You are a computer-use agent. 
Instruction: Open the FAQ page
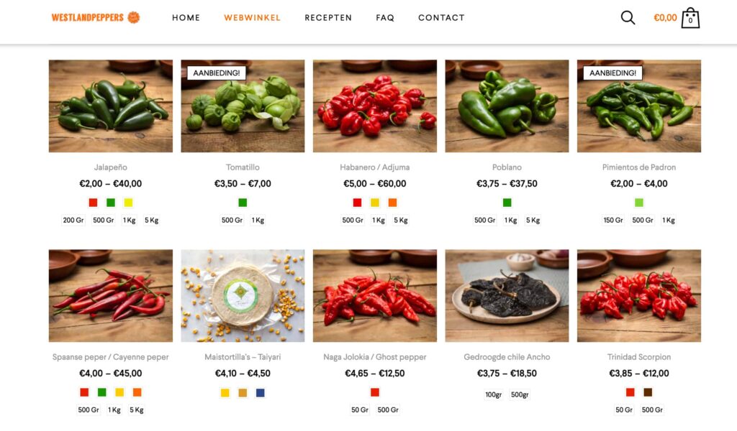coord(385,18)
